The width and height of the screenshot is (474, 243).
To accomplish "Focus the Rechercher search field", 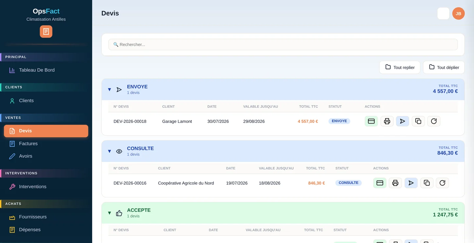I will pos(283,44).
